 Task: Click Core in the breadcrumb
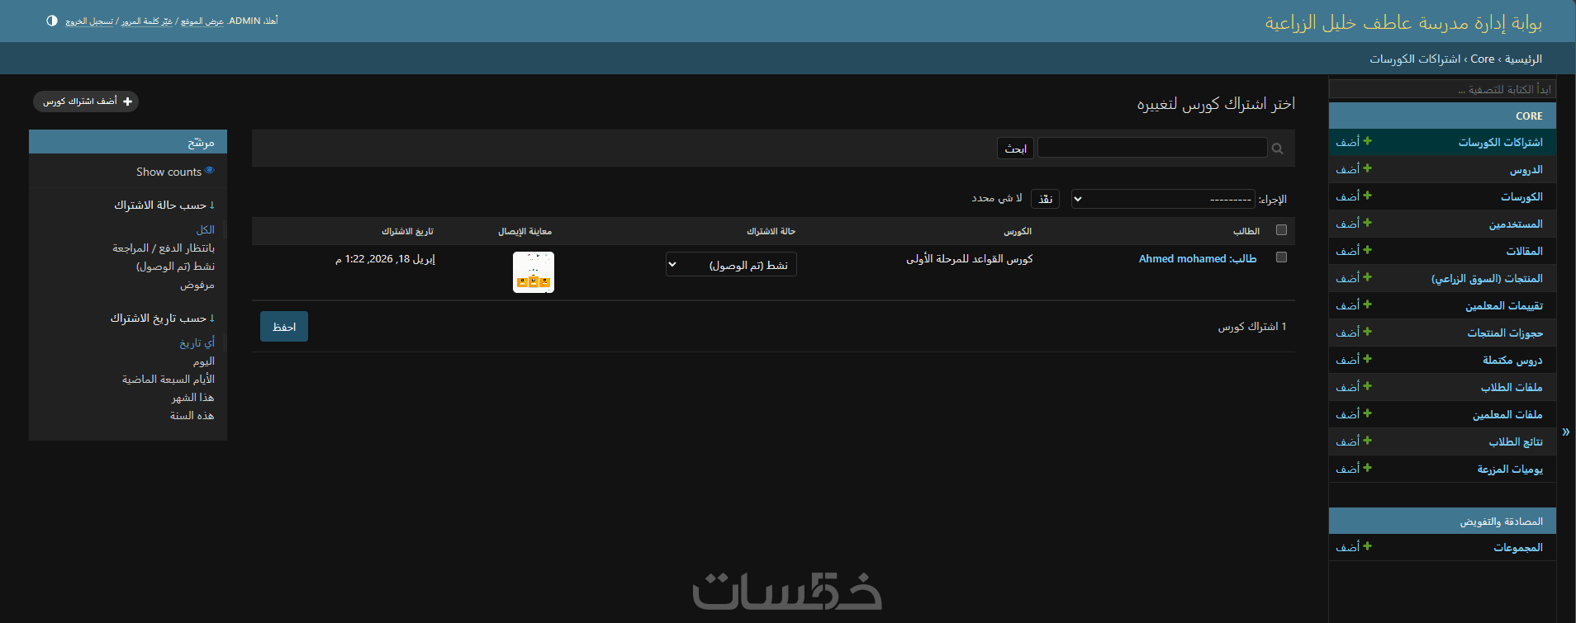(1482, 59)
